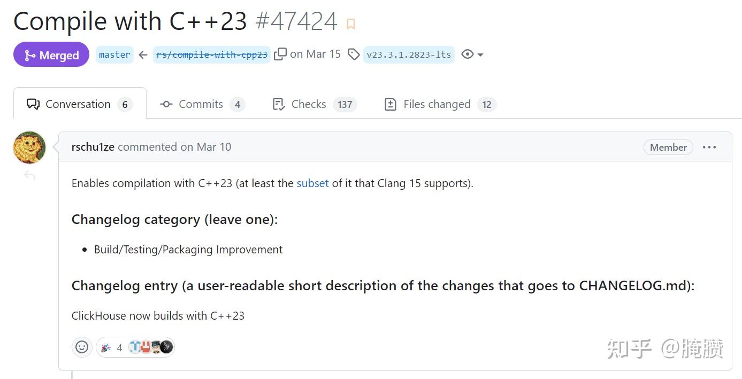Image resolution: width=742 pixels, height=379 pixels.
Task: Open the subset hyperlink
Action: (x=312, y=183)
